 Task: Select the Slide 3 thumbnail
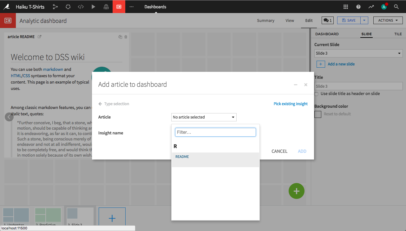(80, 217)
